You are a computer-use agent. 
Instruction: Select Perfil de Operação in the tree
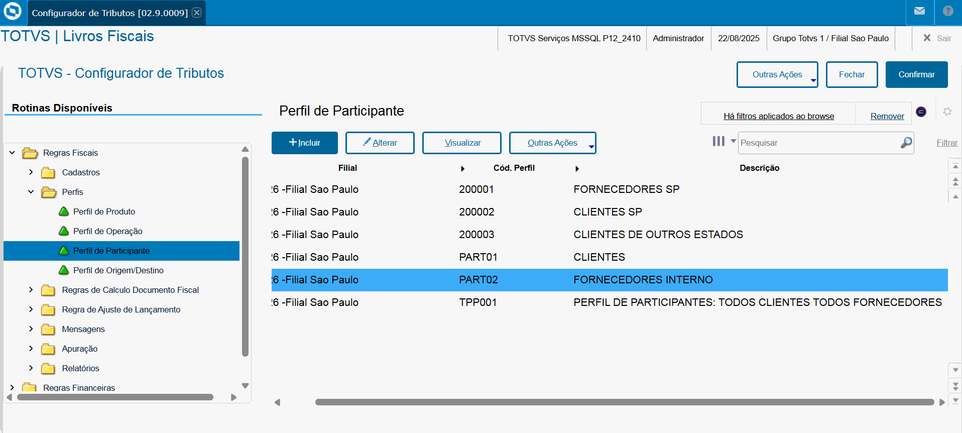click(107, 231)
